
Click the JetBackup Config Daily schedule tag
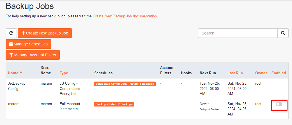(x=125, y=84)
